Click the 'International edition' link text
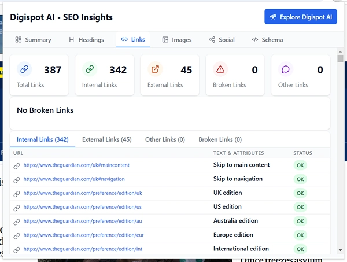 (241, 249)
